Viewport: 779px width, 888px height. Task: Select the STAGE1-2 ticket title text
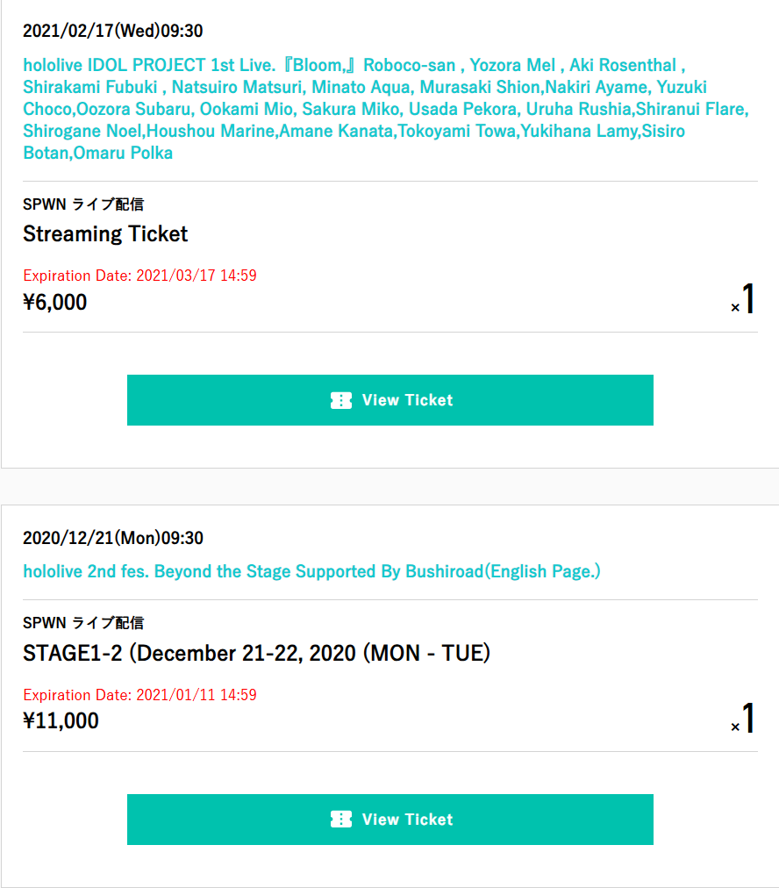click(x=256, y=654)
